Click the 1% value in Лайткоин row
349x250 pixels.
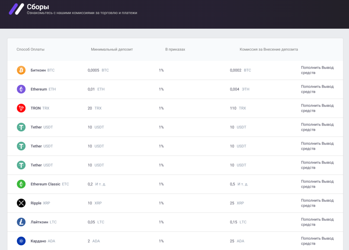point(161,222)
